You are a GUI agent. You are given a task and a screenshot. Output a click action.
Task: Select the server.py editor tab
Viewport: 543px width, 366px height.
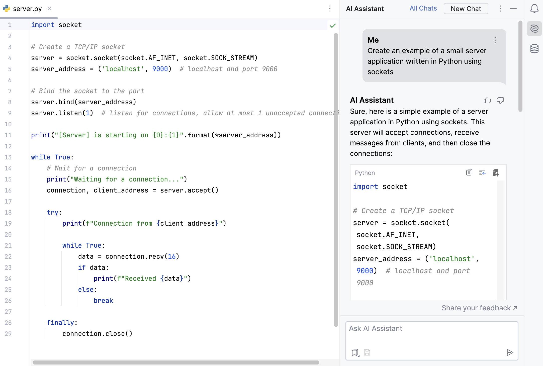(x=27, y=9)
